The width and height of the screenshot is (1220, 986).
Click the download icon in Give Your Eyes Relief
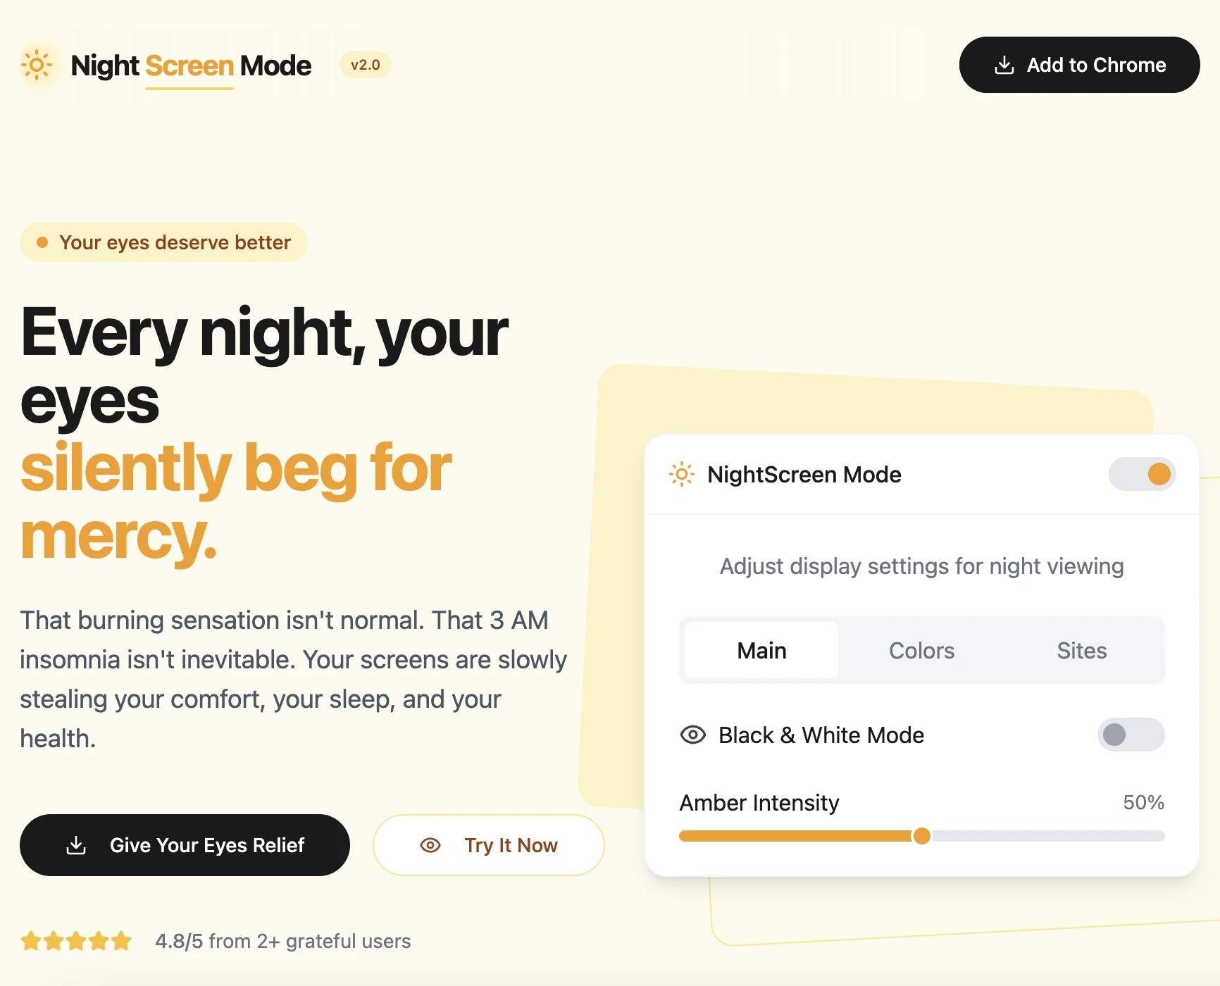coord(76,845)
